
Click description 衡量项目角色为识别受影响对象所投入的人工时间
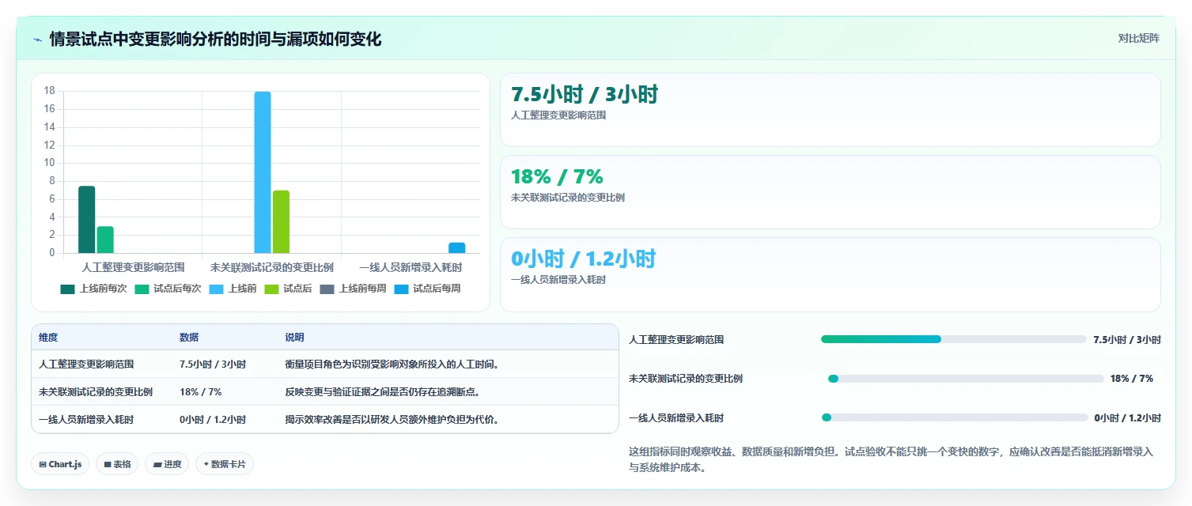[x=392, y=364]
